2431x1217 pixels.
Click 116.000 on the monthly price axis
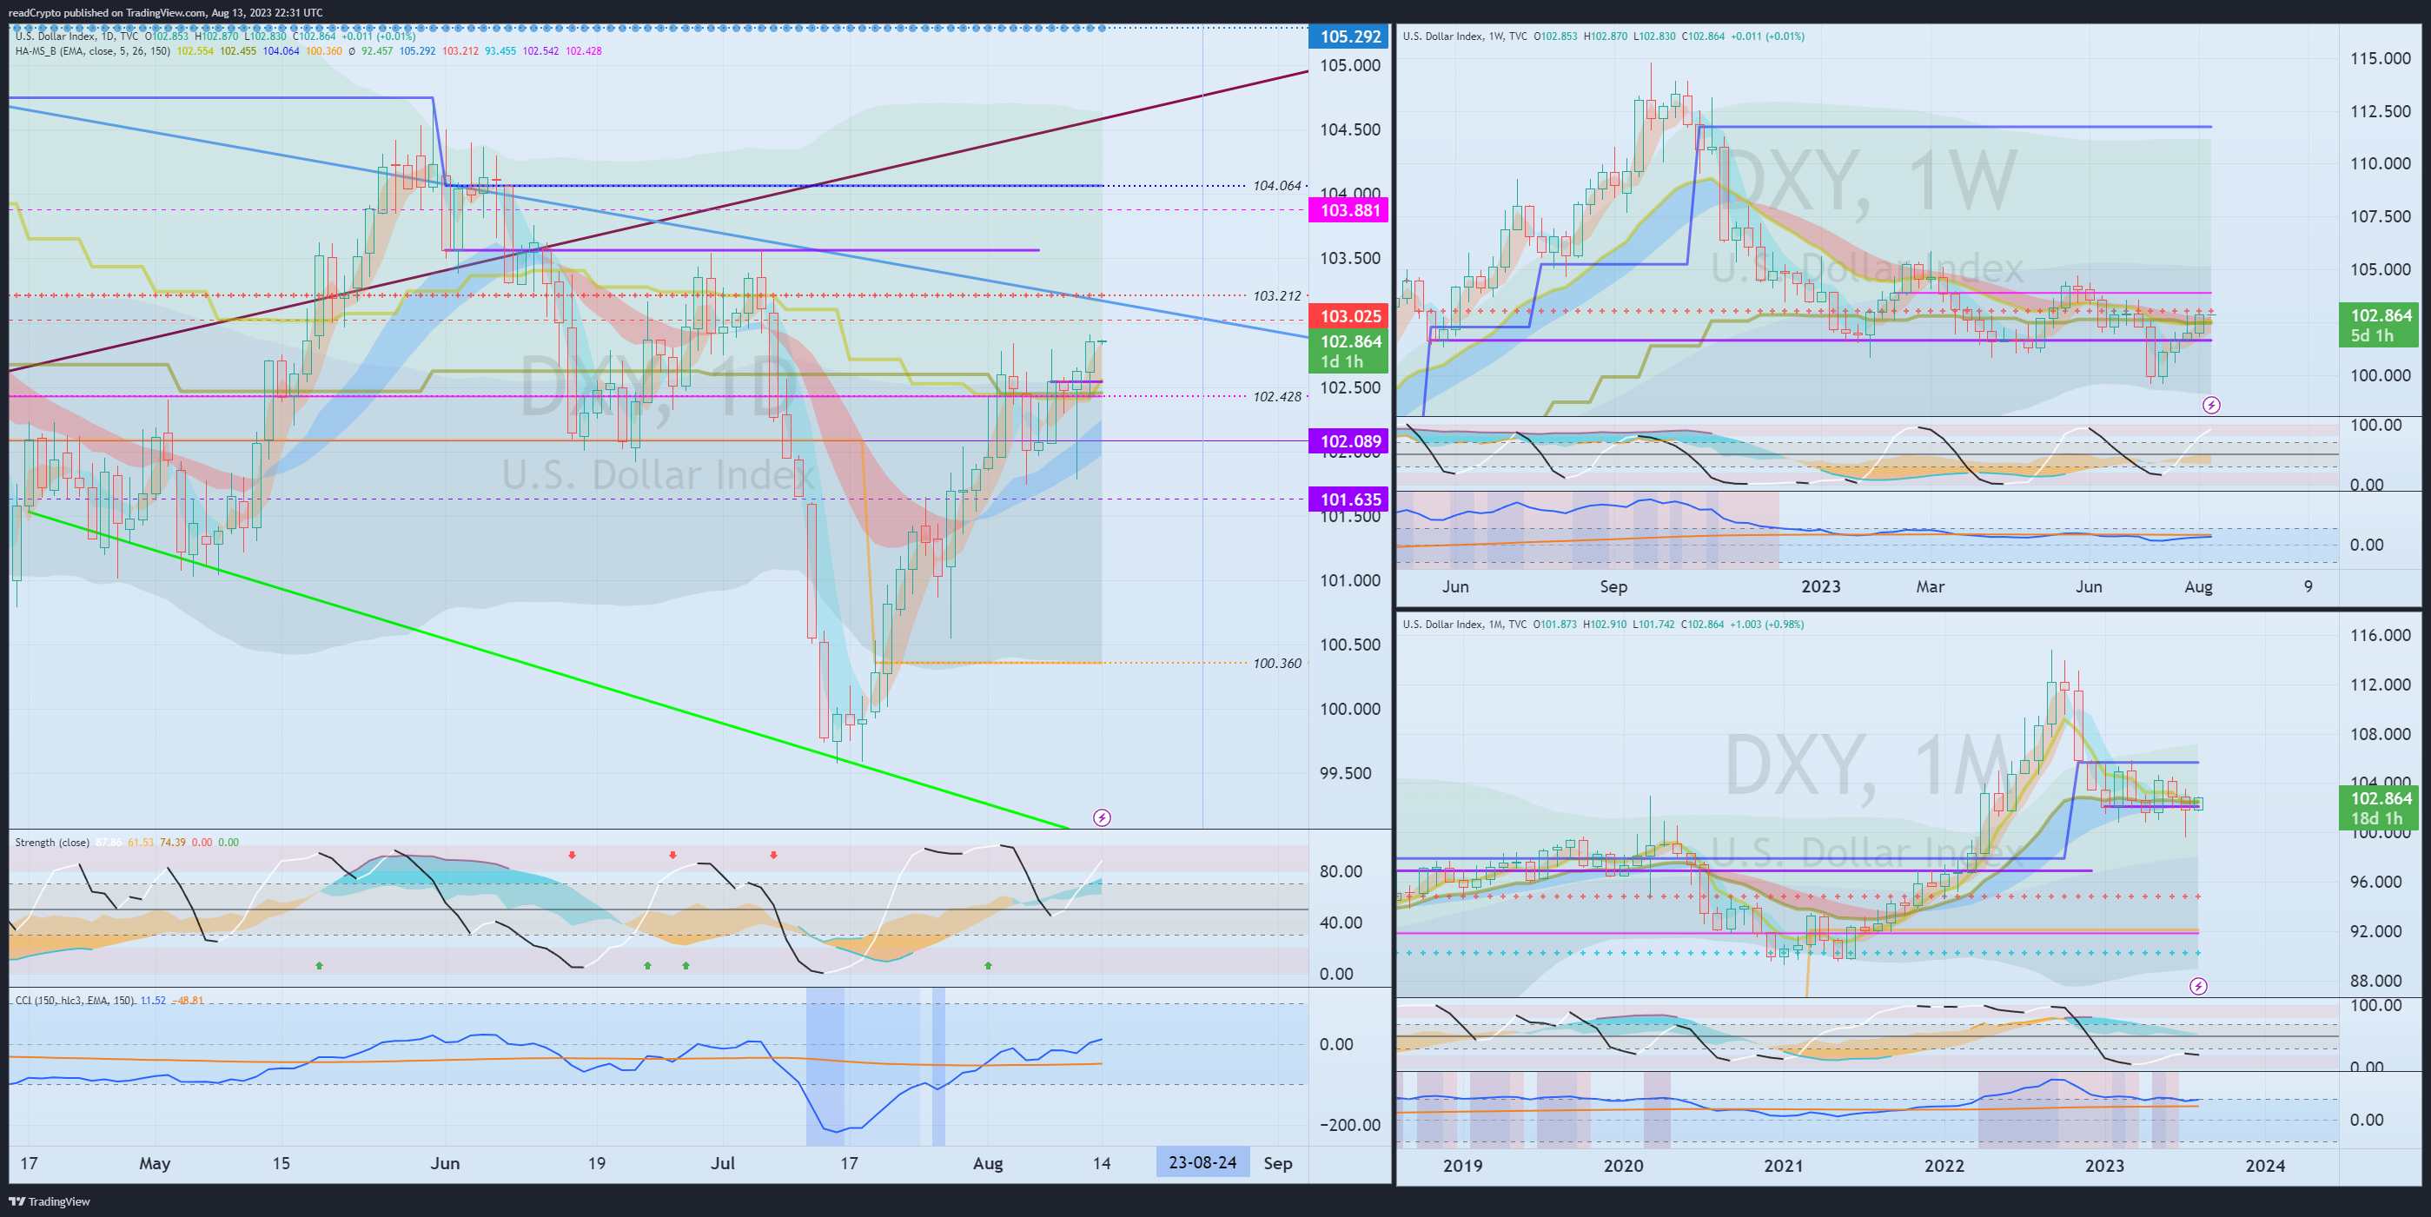pos(2380,635)
